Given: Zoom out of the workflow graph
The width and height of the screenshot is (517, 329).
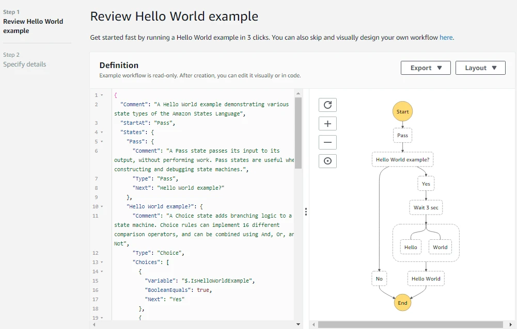Looking at the screenshot, I should pyautogui.click(x=327, y=142).
